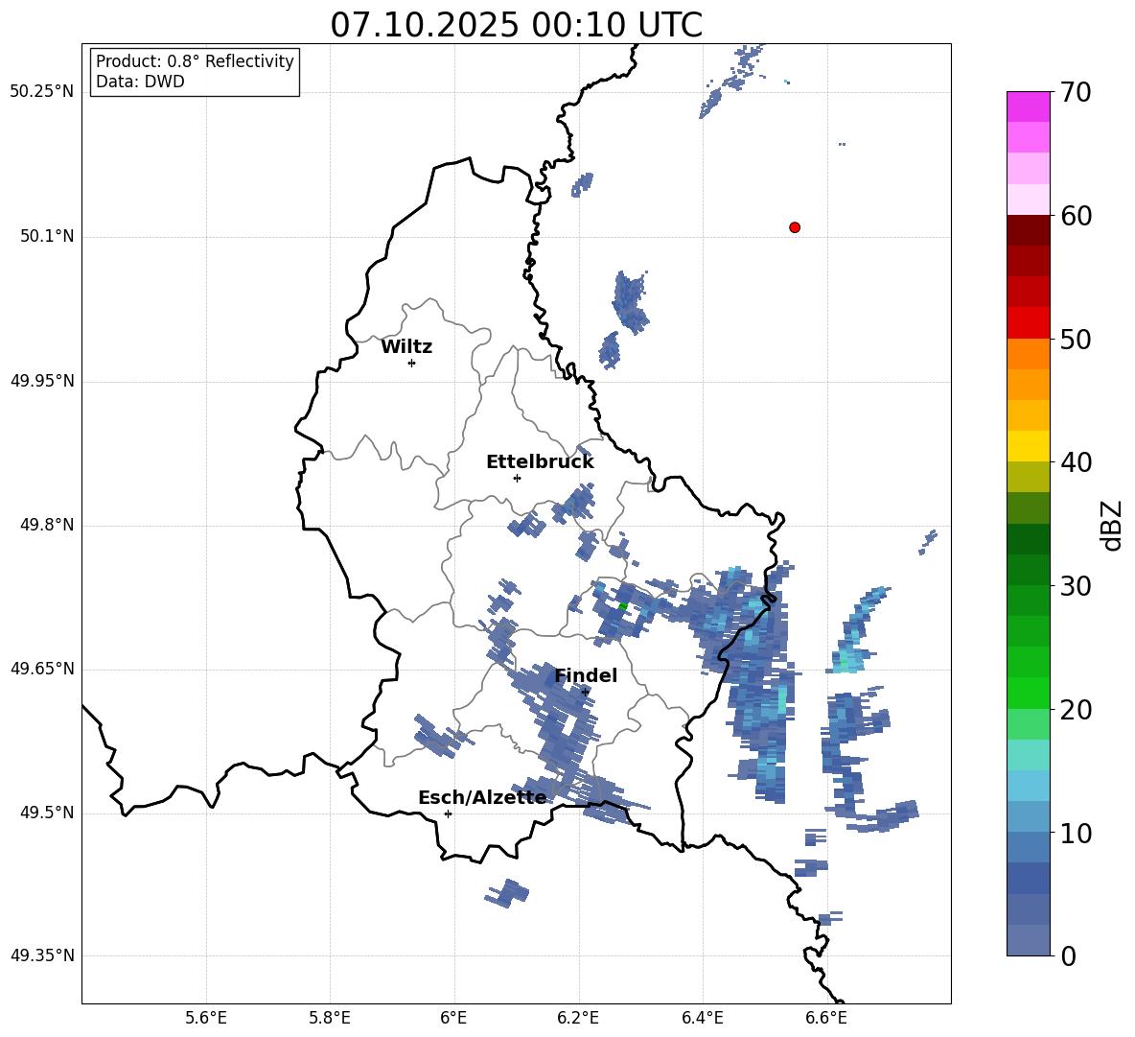Screen dimensions: 1135x1037
Task: Click the 0 colorbar tick label
Action: [x=1069, y=955]
